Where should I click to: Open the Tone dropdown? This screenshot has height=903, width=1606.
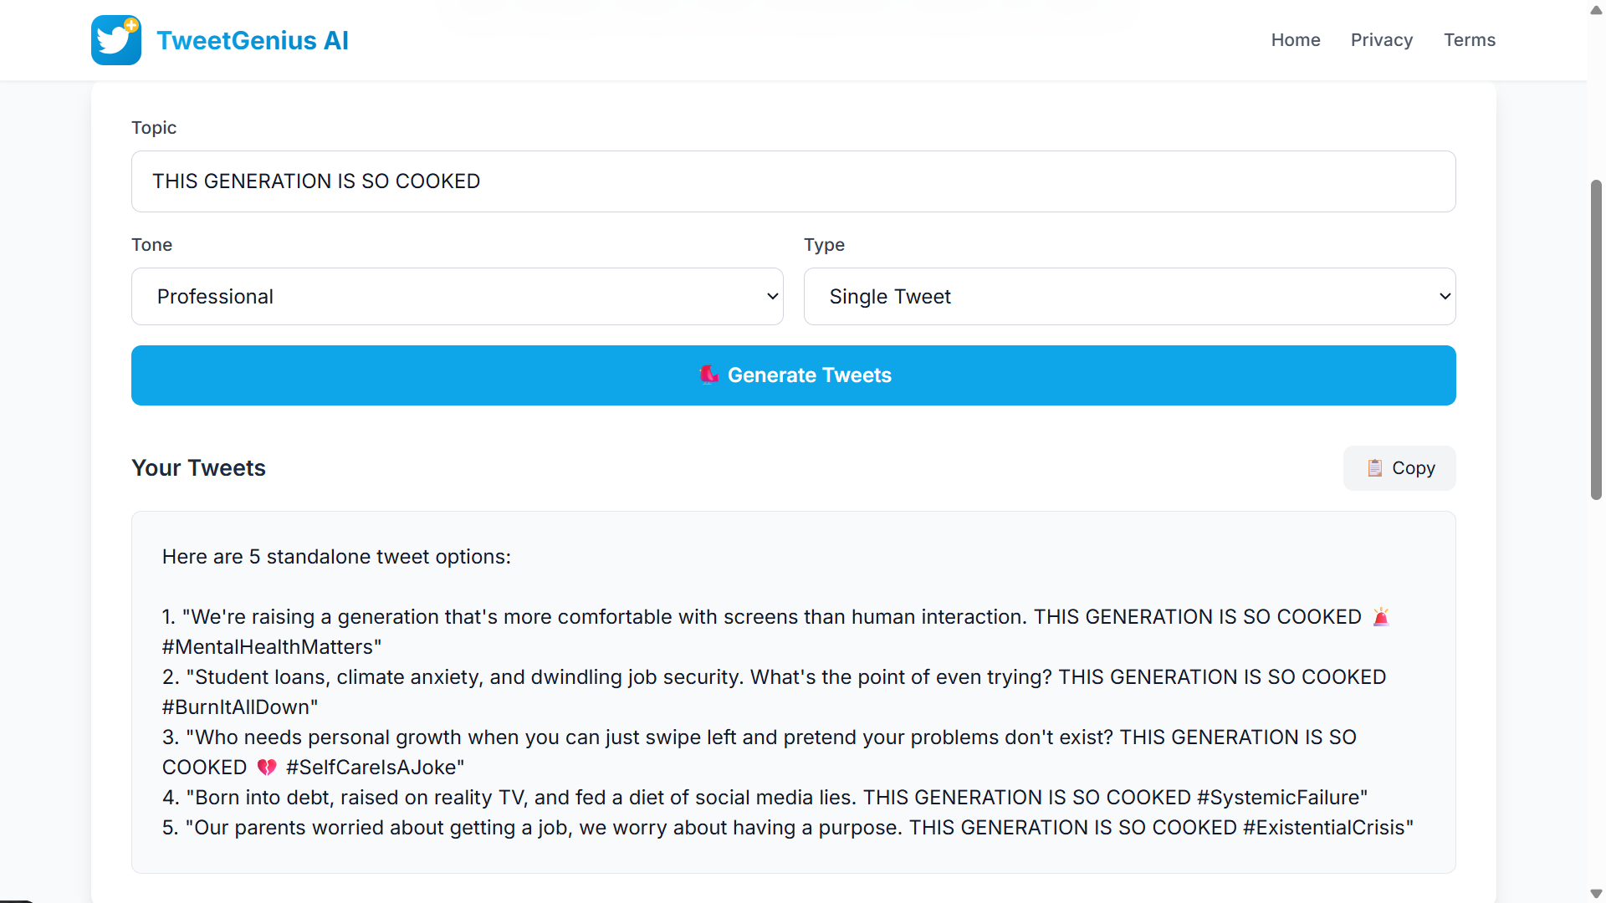click(x=457, y=296)
